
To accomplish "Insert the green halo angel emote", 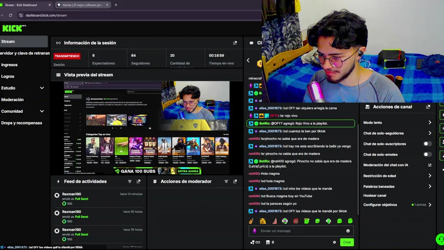I will [x=306, y=221].
